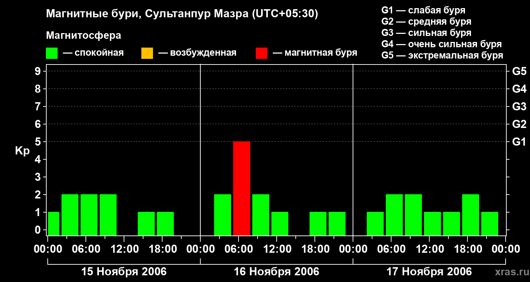Click the 12:00 time label above 16 Ноября
This screenshot has height=282, width=530.
point(277,249)
